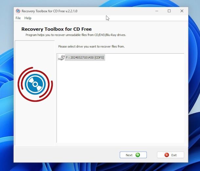The width and height of the screenshot is (200, 171).
Task: Click the Exit button
Action: [170, 155]
